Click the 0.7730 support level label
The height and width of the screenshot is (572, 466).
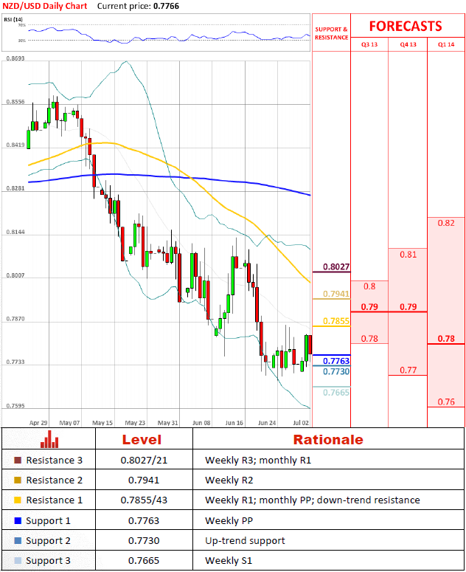[x=336, y=371]
